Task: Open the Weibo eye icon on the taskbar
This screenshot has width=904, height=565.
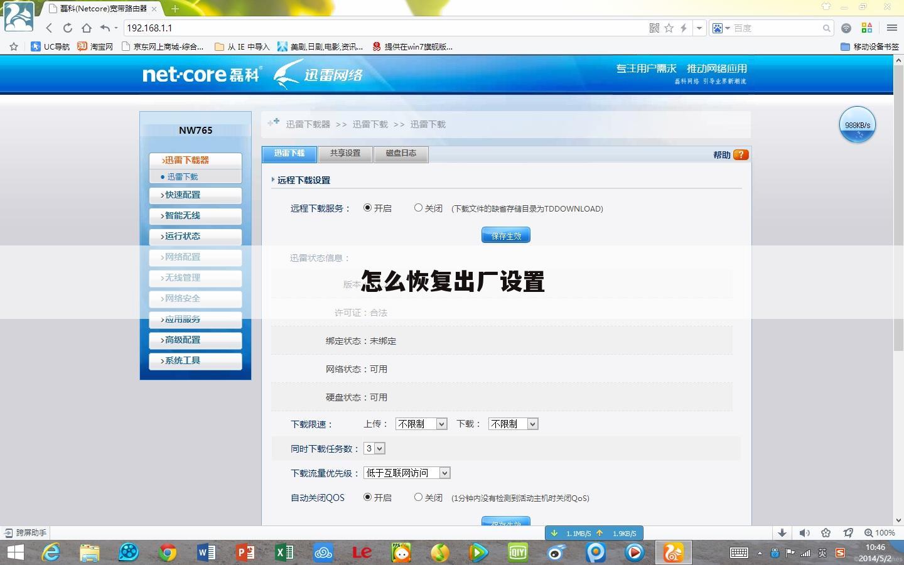Action: point(556,552)
